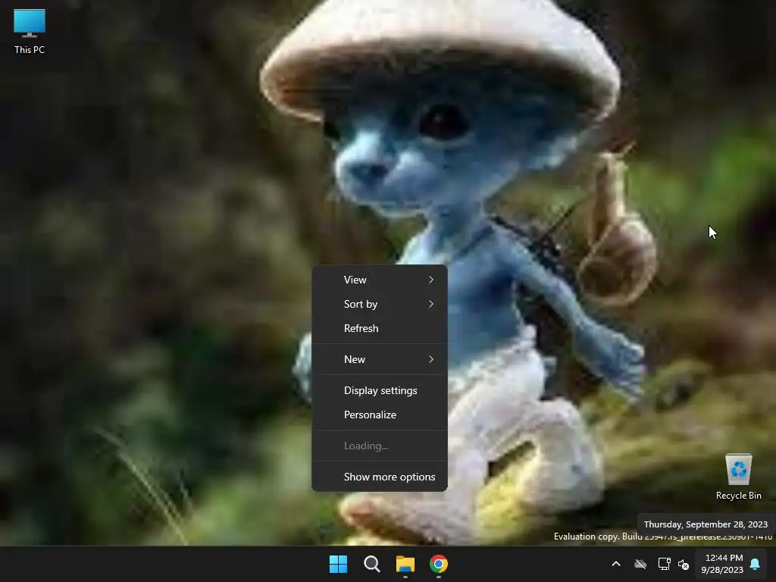Expand the New submenu
Image resolution: width=776 pixels, height=582 pixels.
380,359
